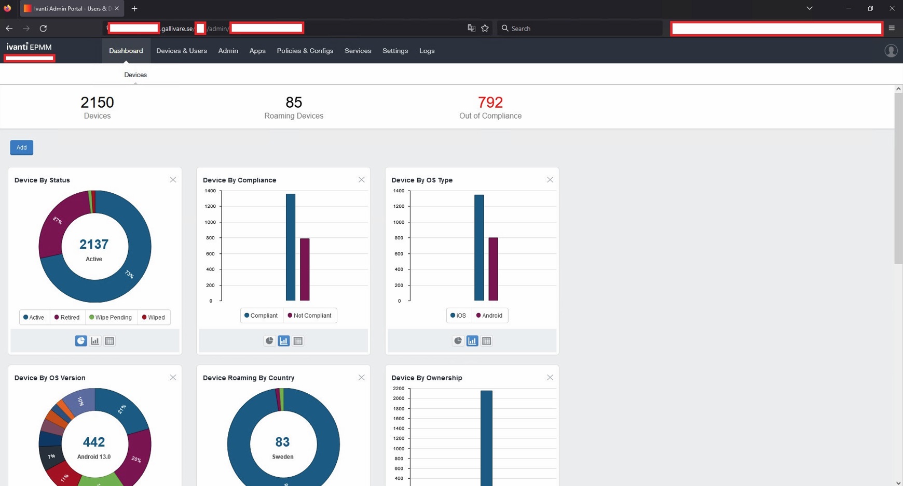
Task: Toggle the Compliant legend item
Action: click(261, 316)
